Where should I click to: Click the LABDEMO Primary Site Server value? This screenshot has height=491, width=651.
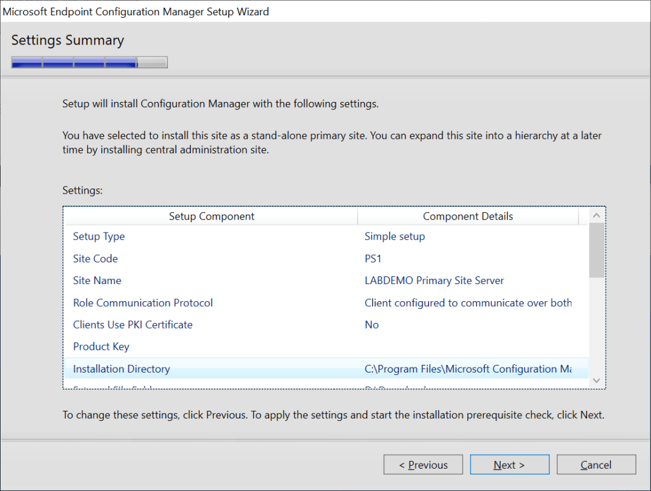434,281
